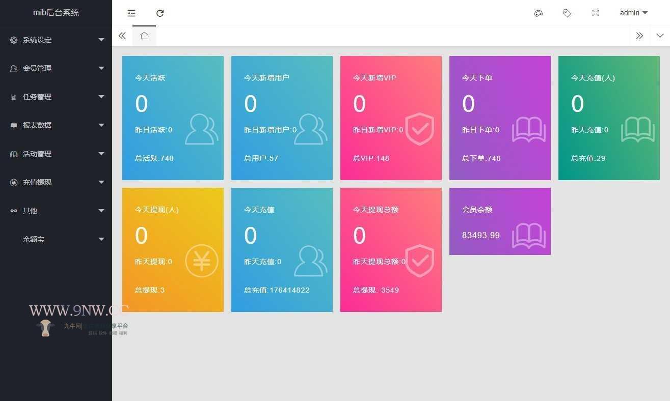Click the 总充值:176414822 text

(x=277, y=290)
